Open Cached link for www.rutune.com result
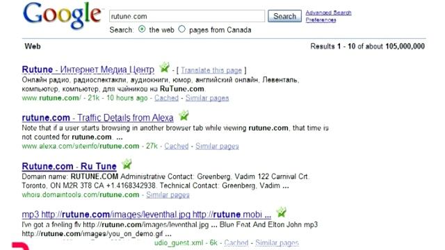 (166, 98)
